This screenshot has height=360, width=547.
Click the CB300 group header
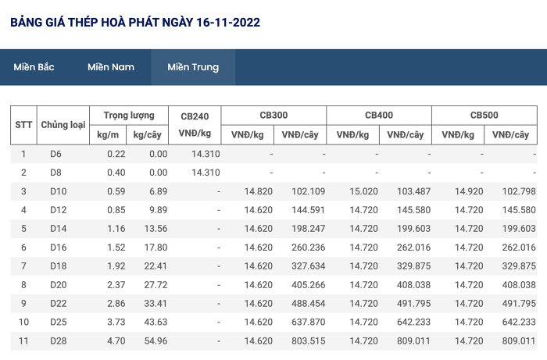pyautogui.click(x=273, y=116)
